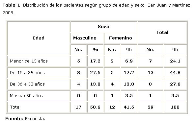Select the 58.6 masculine total percentage cell
Screen dimensions: 196x125
tap(95, 107)
